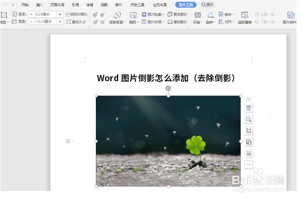The height and width of the screenshot is (200, 302).
Task: Click the 旋转 rotate icon
Action: coord(211,15)
